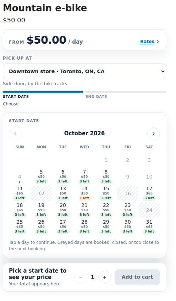
Task: Pick Saturday October 31
Action: pyautogui.click(x=149, y=227)
